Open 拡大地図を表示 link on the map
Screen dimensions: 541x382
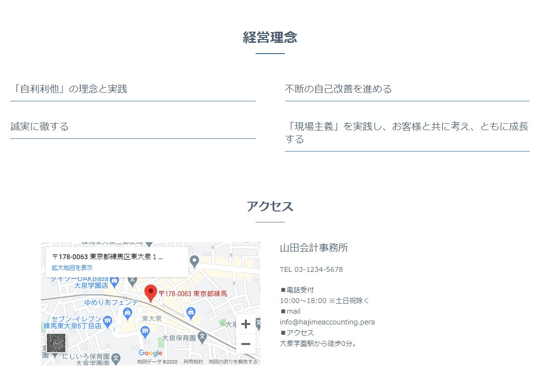72,267
